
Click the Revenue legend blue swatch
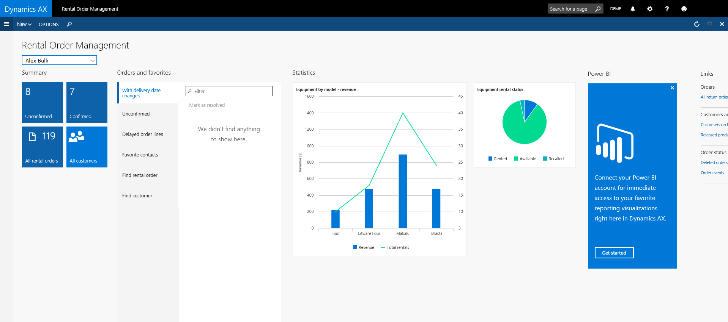(355, 247)
